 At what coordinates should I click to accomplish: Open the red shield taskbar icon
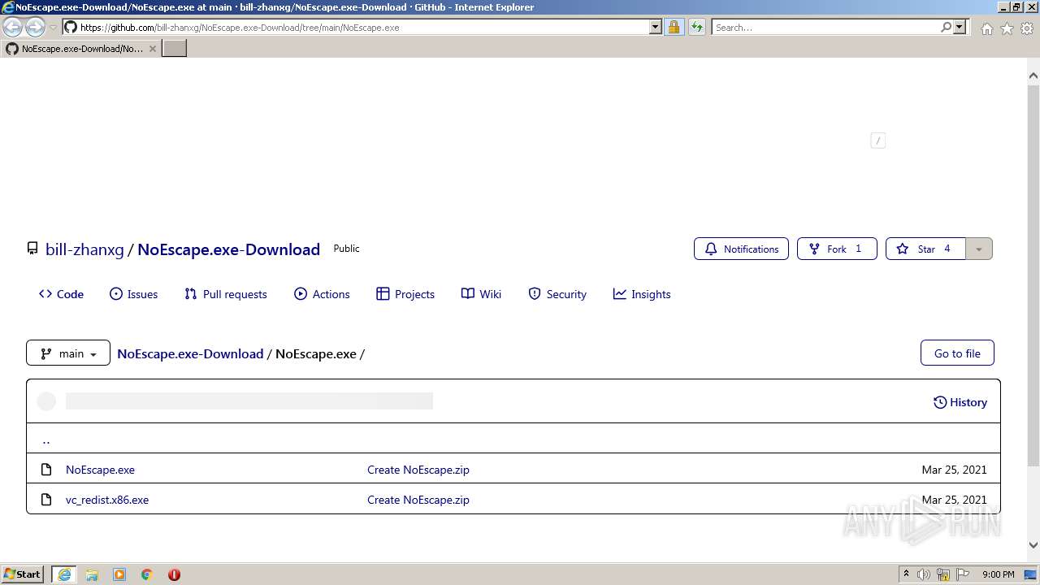point(174,574)
